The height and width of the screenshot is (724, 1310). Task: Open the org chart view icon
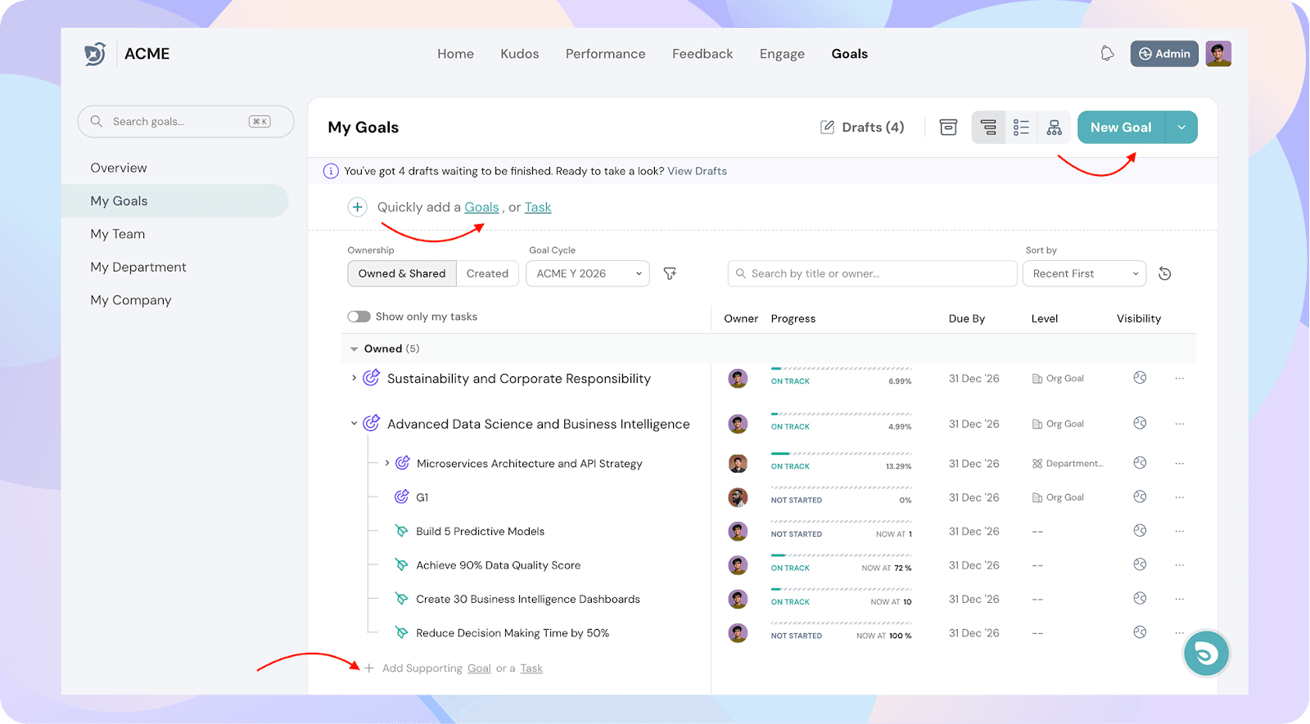click(1054, 128)
